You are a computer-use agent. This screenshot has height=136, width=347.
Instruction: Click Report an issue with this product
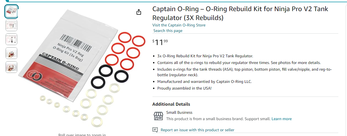pos(197,130)
